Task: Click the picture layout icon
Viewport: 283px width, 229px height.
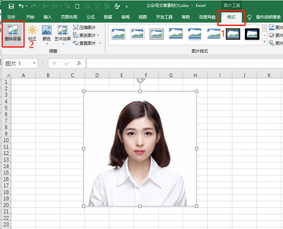Action: (272, 43)
